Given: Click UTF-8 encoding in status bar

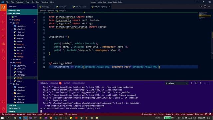Looking at the screenshot, I should pyautogui.click(x=177, y=114).
